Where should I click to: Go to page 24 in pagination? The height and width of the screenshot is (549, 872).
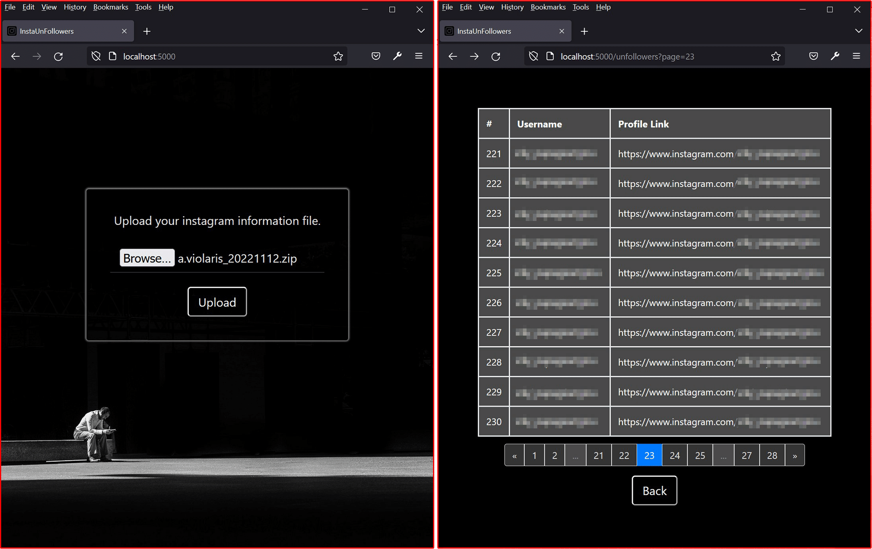pos(674,455)
